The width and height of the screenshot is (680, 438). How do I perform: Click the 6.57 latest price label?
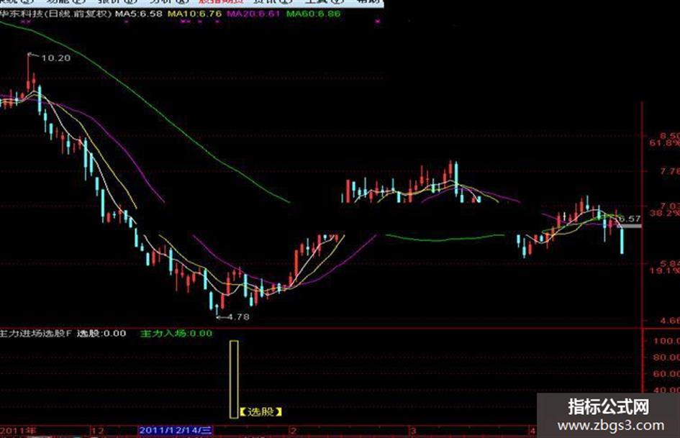coord(630,219)
